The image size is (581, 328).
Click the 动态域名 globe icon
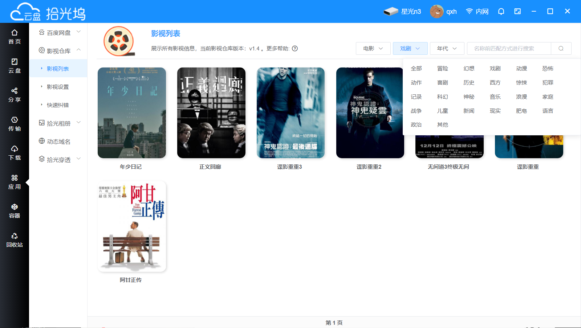(42, 141)
